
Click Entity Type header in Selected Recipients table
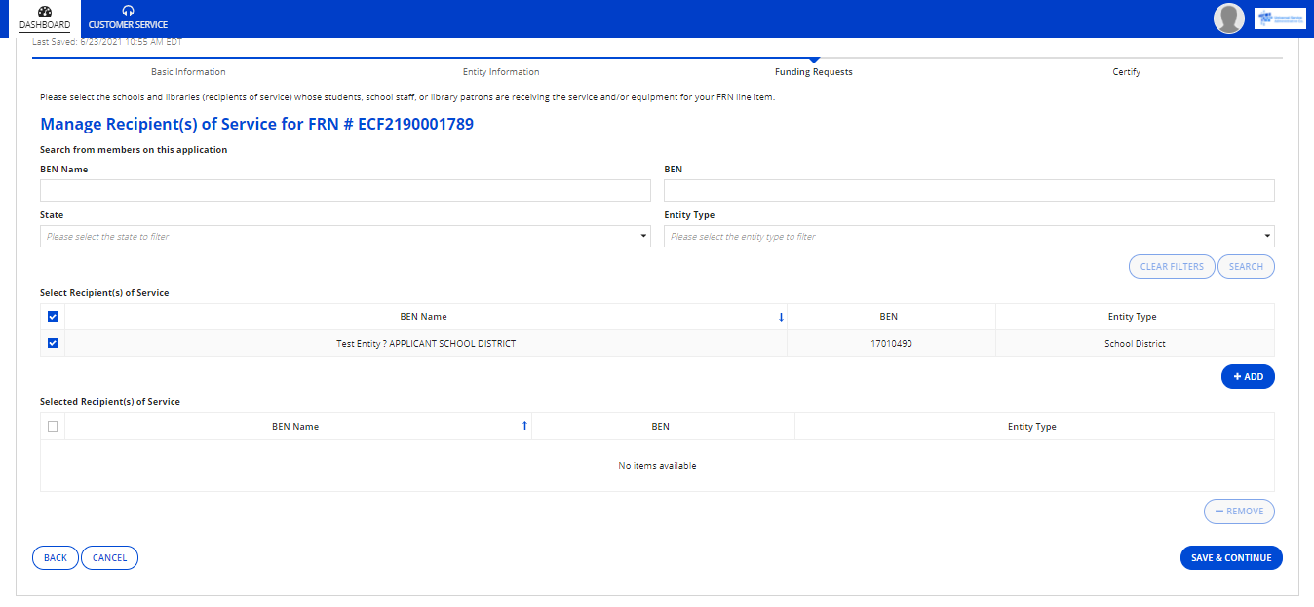pyautogui.click(x=1032, y=426)
